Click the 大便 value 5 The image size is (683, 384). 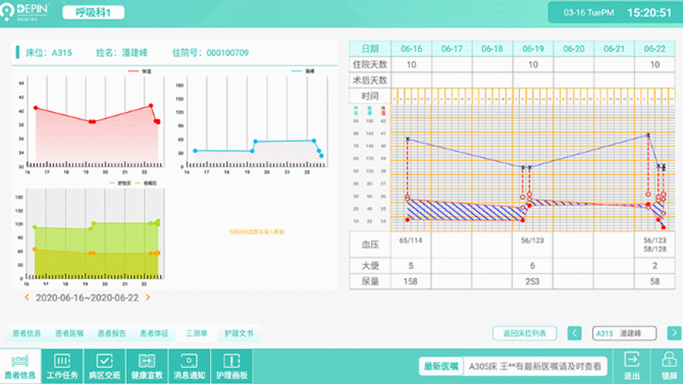[x=411, y=266]
